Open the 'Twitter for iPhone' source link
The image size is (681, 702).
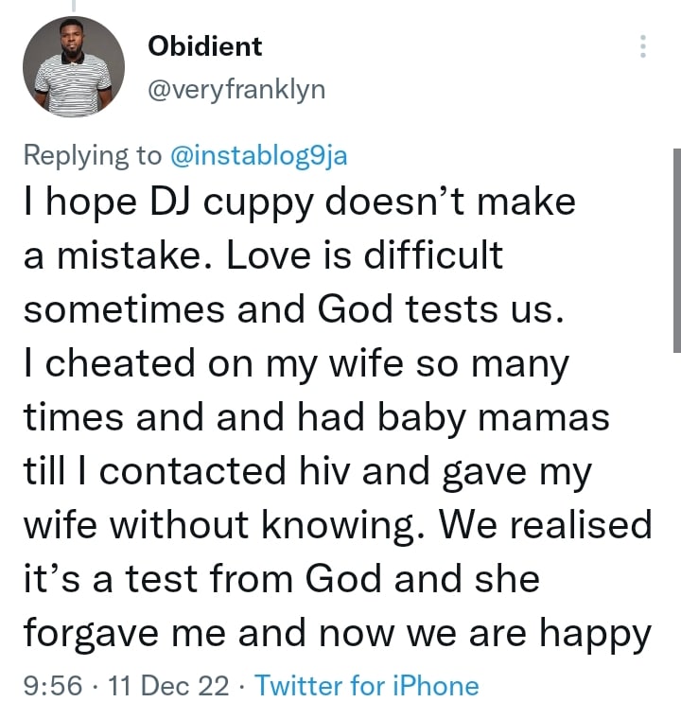point(367,684)
